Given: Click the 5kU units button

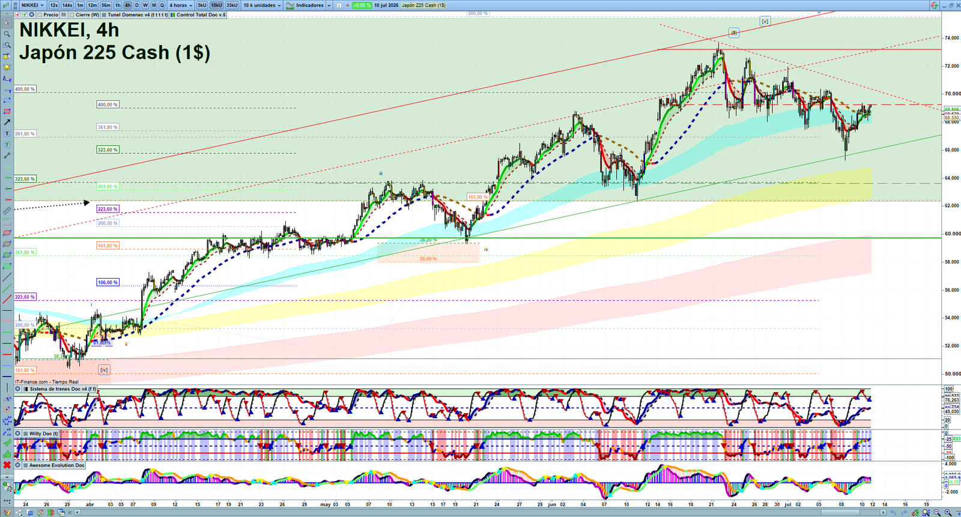Looking at the screenshot, I should coord(202,5).
